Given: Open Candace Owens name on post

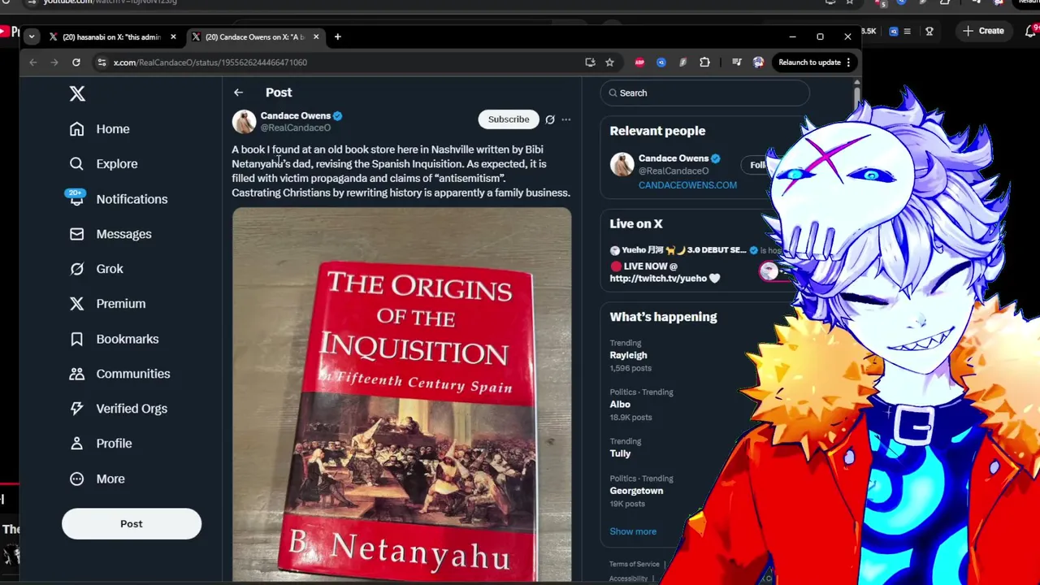Looking at the screenshot, I should pyautogui.click(x=295, y=115).
